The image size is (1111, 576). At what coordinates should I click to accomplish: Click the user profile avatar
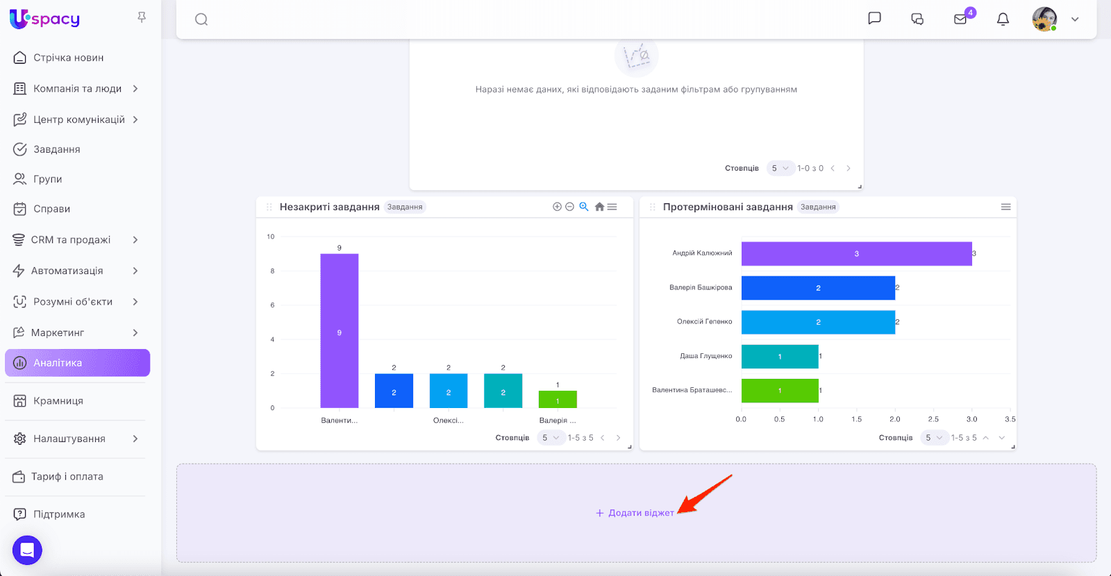1044,19
